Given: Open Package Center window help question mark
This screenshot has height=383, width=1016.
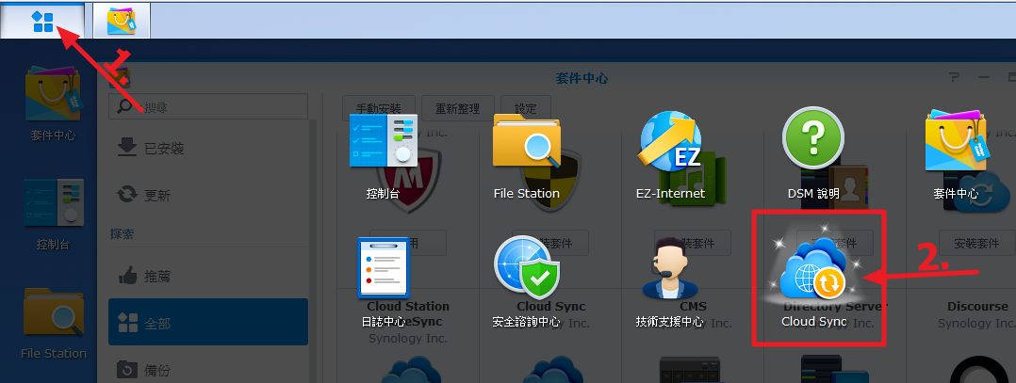Looking at the screenshot, I should click(x=953, y=77).
